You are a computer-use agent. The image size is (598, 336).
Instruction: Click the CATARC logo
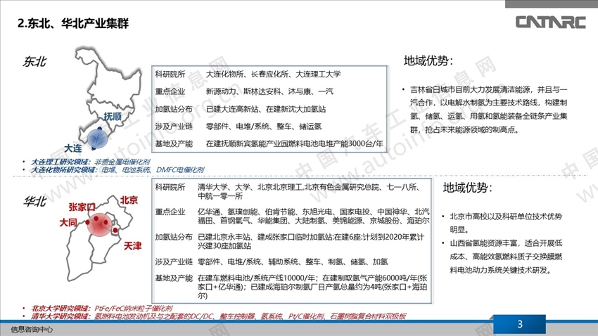click(550, 22)
